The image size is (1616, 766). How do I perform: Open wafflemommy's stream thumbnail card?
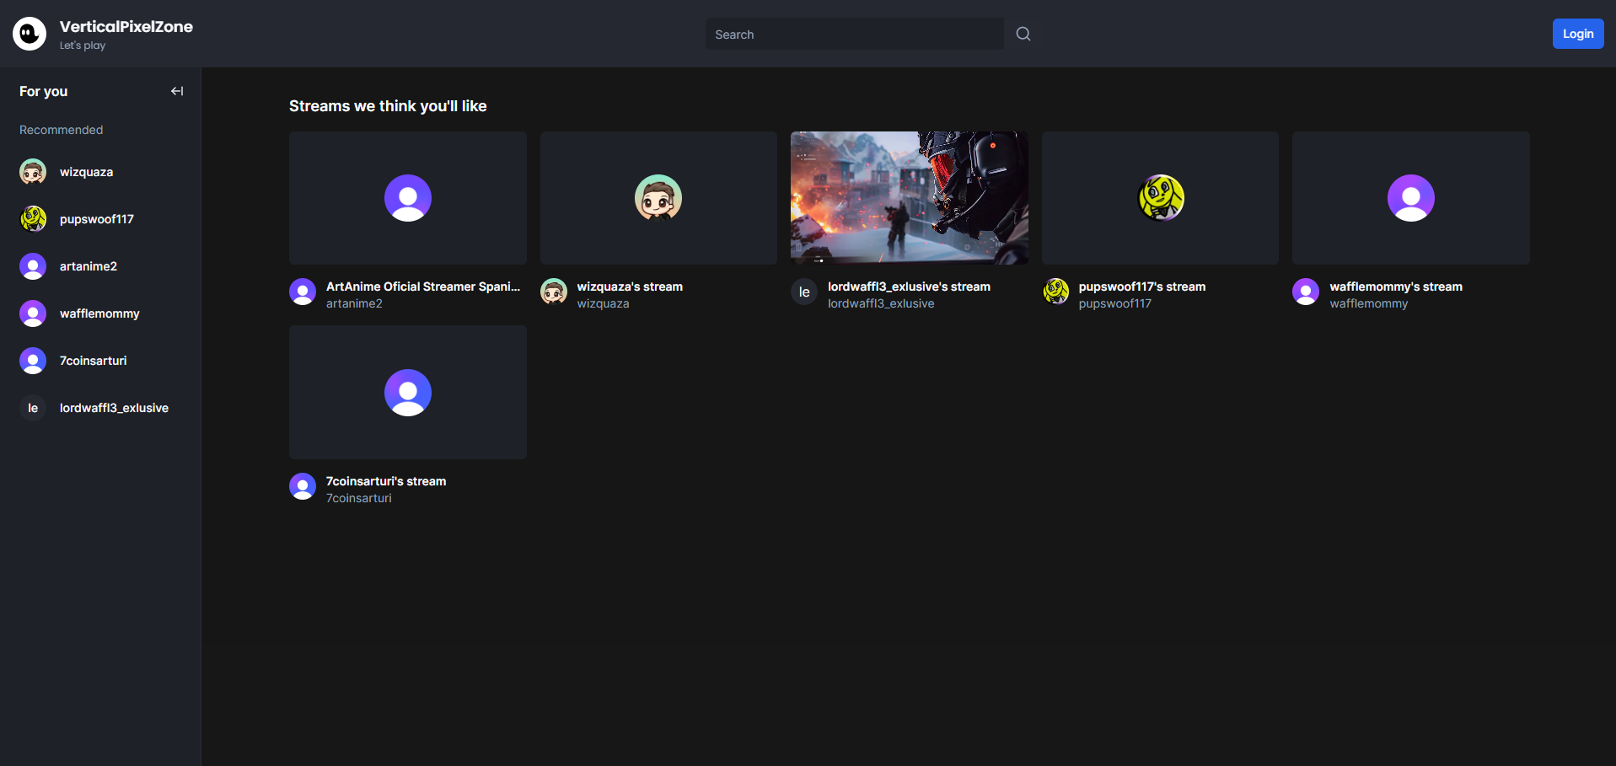1410,198
